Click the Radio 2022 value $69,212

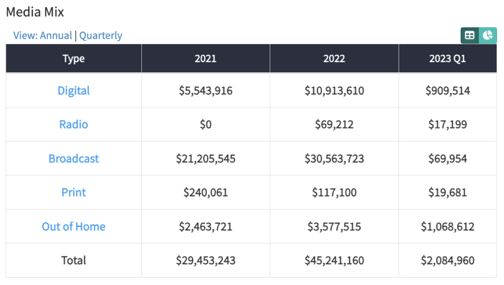[334, 124]
